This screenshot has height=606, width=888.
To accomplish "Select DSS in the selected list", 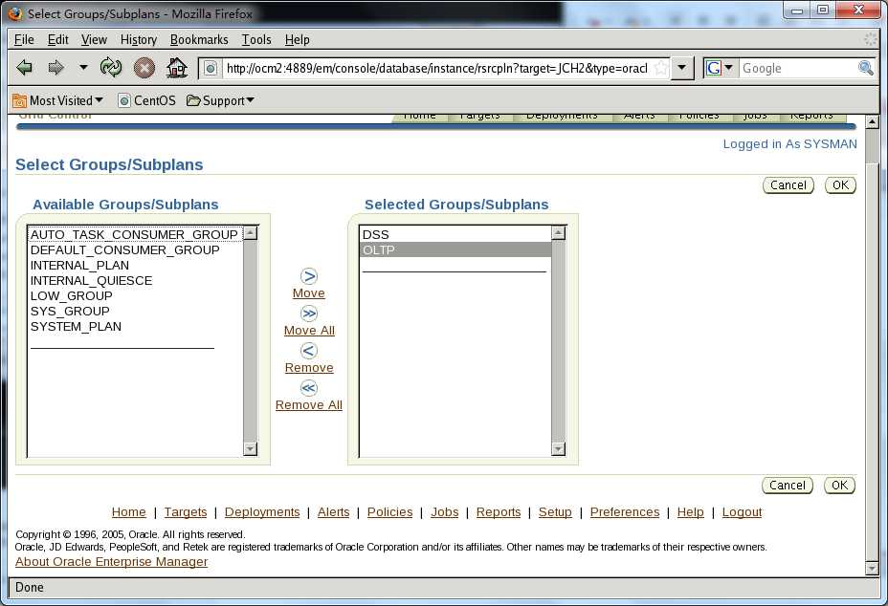I will click(x=455, y=234).
